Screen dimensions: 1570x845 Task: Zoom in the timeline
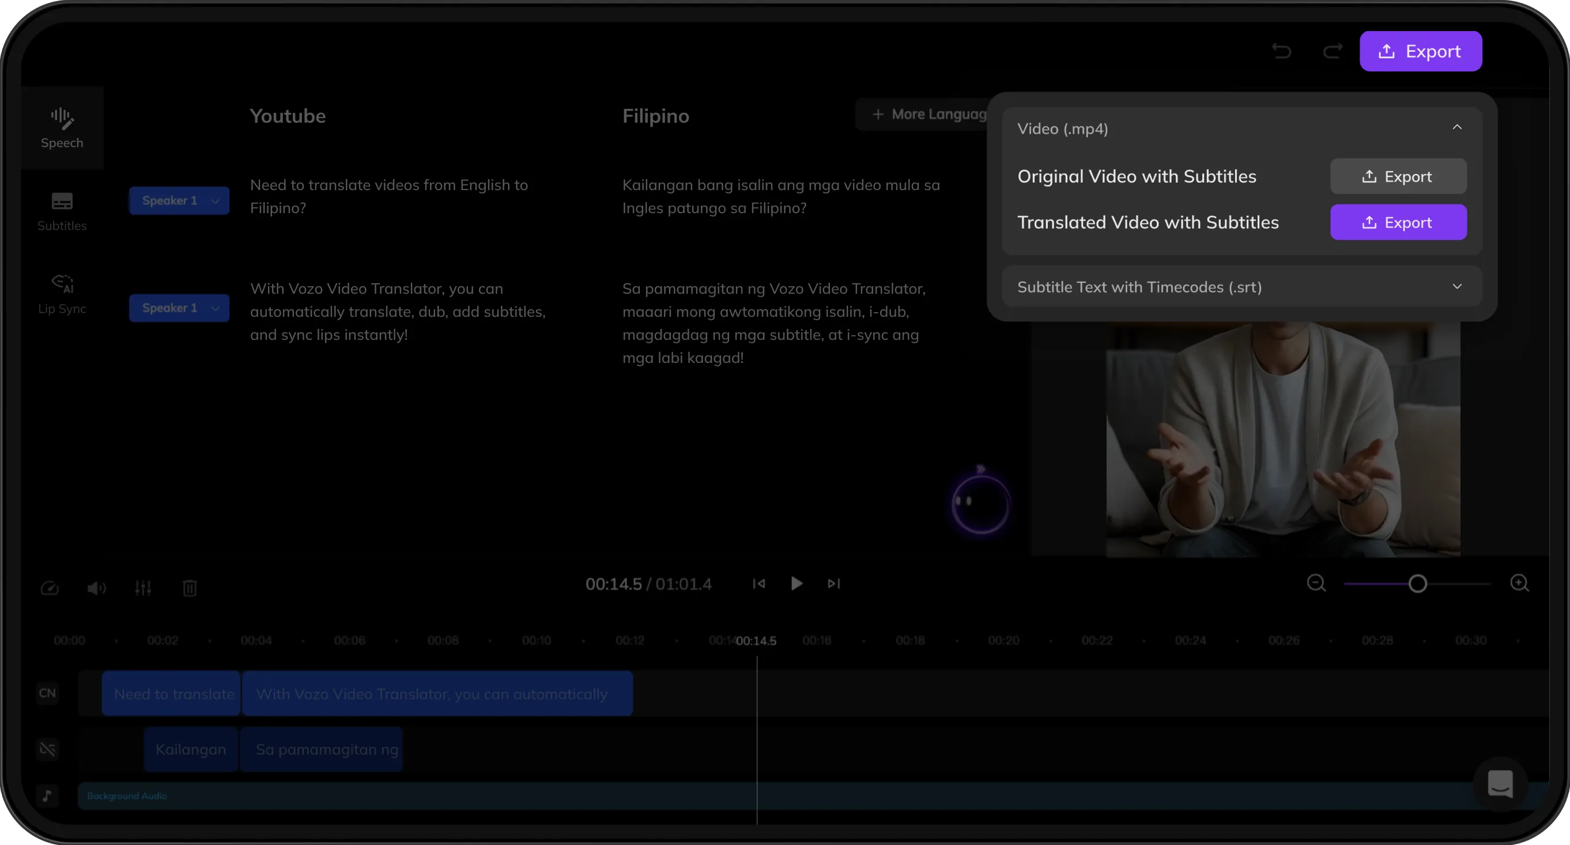(1519, 583)
